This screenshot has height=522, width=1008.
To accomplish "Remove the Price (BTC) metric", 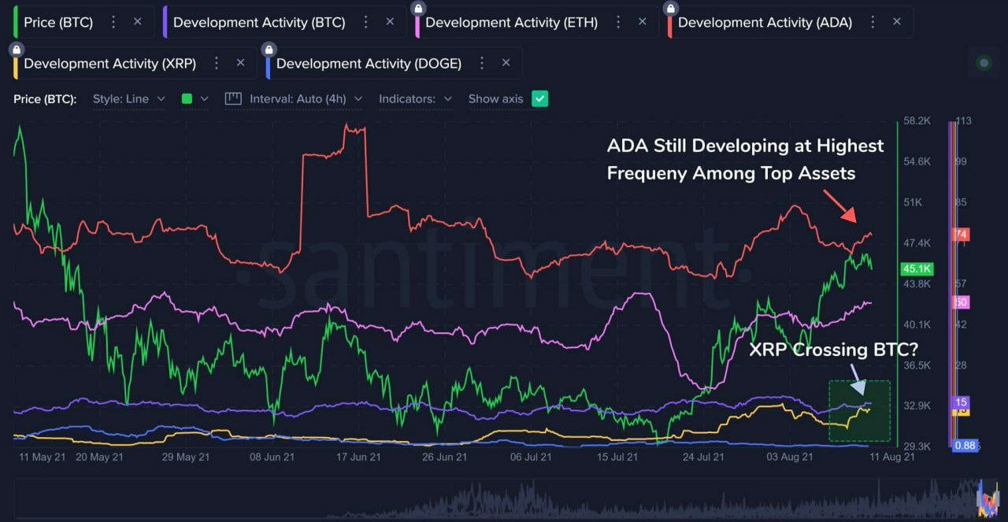I will point(137,22).
